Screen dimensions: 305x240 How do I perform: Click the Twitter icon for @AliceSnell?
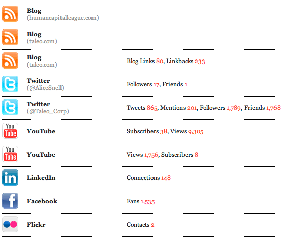10,84
